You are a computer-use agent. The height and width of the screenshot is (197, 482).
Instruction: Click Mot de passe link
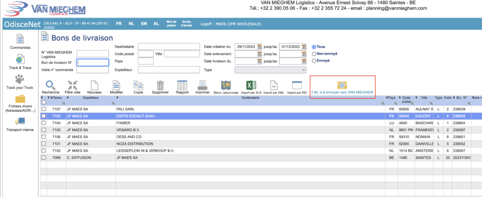coord(172,23)
